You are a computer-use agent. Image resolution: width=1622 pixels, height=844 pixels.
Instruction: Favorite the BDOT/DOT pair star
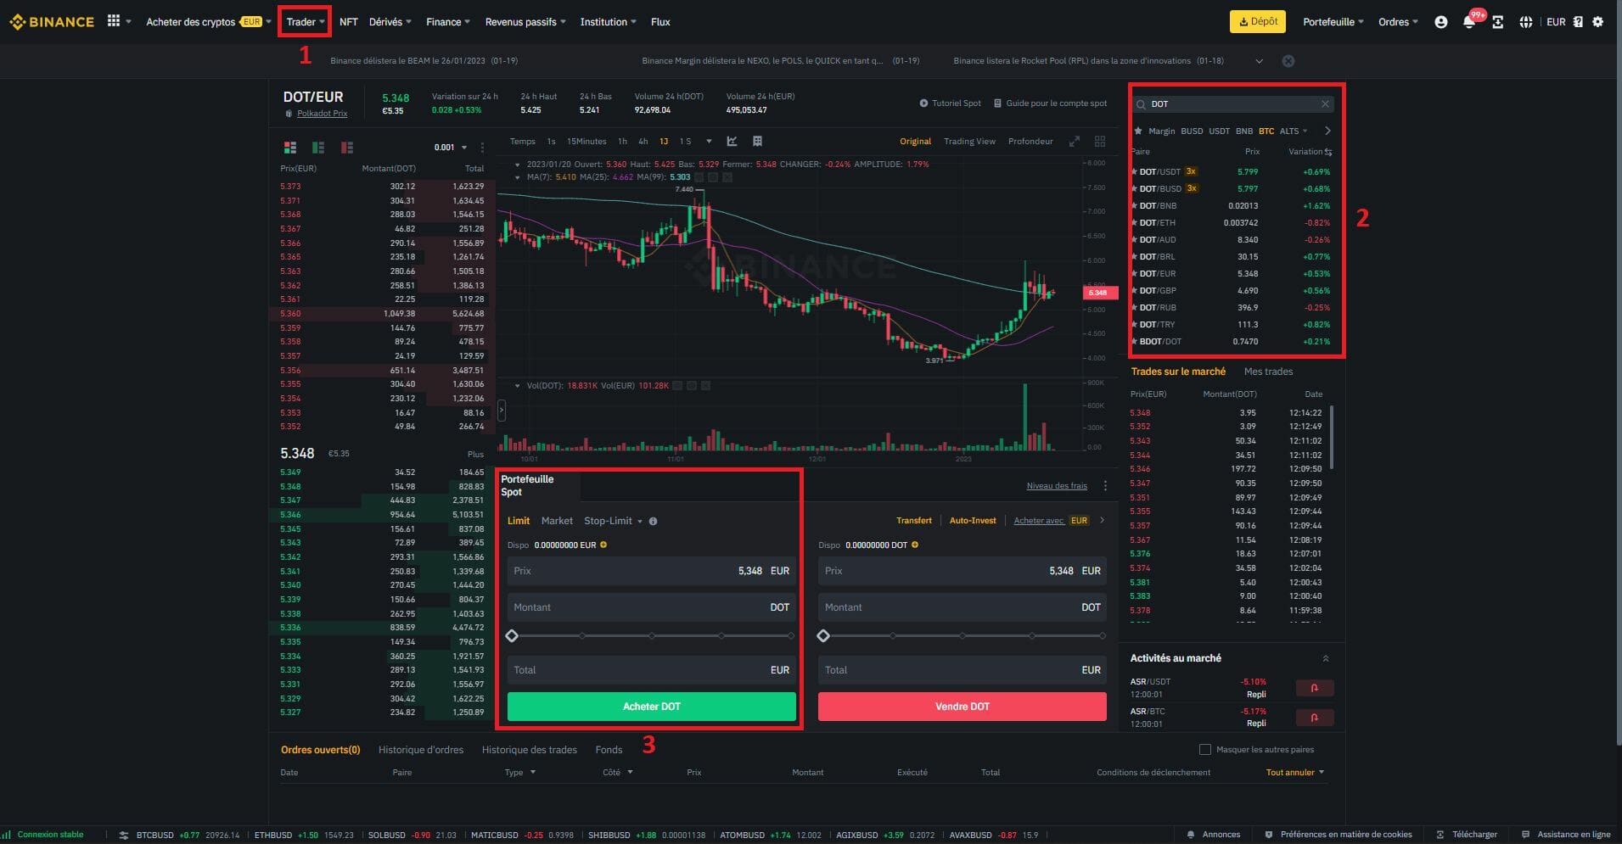tap(1134, 341)
